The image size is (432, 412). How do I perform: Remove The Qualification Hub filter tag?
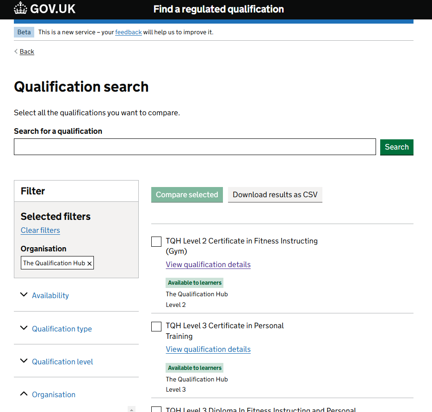90,263
